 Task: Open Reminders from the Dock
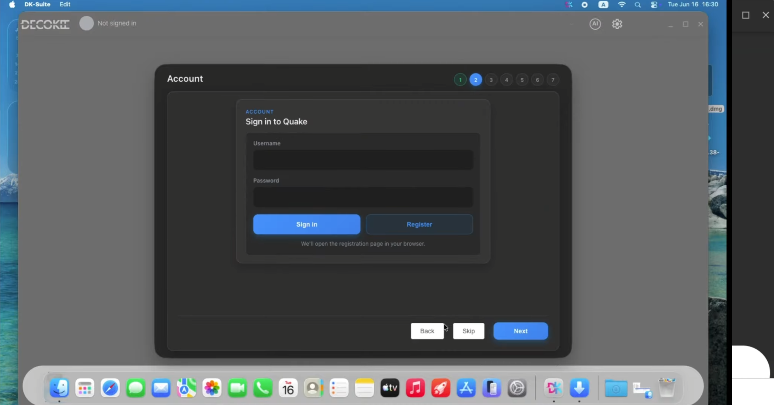point(339,388)
